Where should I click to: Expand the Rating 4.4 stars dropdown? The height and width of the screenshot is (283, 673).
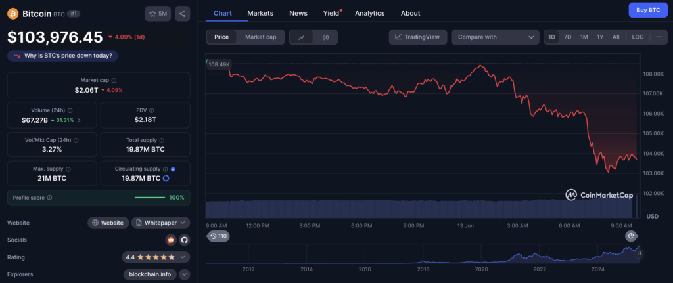(156, 257)
